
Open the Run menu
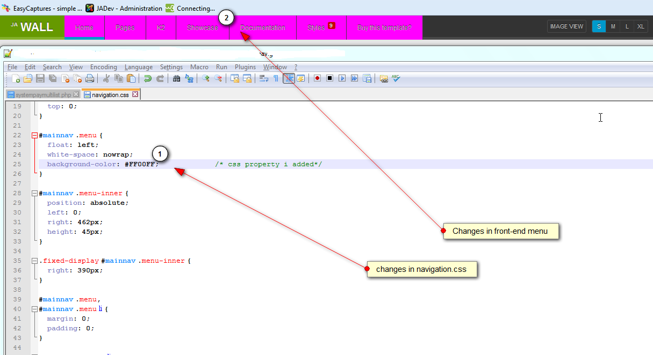coord(221,67)
